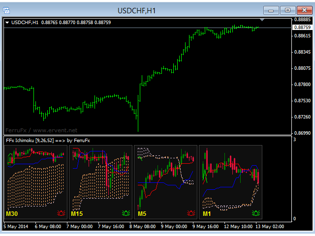Click price level 0.88345 on the scale
This screenshot has height=236, width=315.
(x=302, y=52)
